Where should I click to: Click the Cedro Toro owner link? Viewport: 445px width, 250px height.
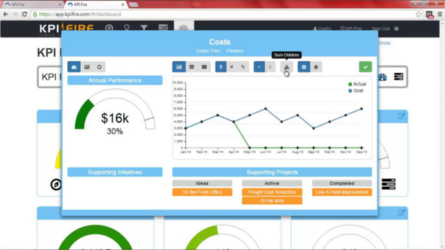click(x=208, y=51)
